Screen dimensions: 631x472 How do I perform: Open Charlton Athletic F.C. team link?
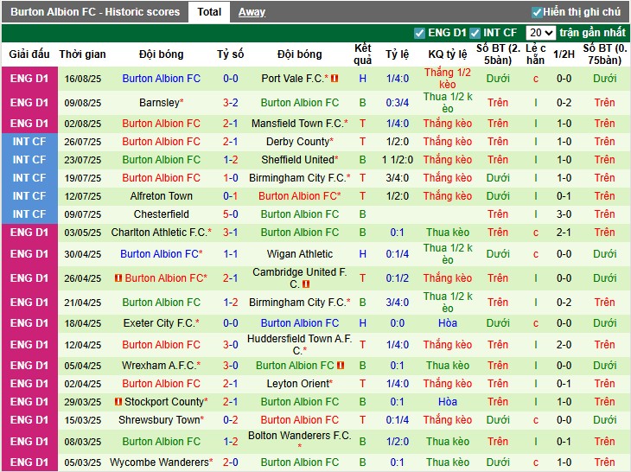[161, 233]
